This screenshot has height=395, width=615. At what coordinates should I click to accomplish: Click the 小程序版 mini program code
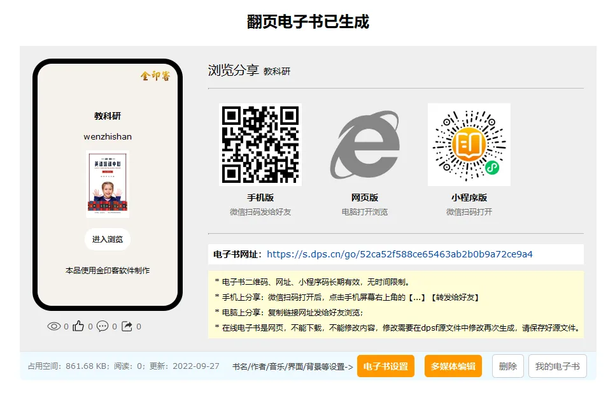[x=469, y=145]
